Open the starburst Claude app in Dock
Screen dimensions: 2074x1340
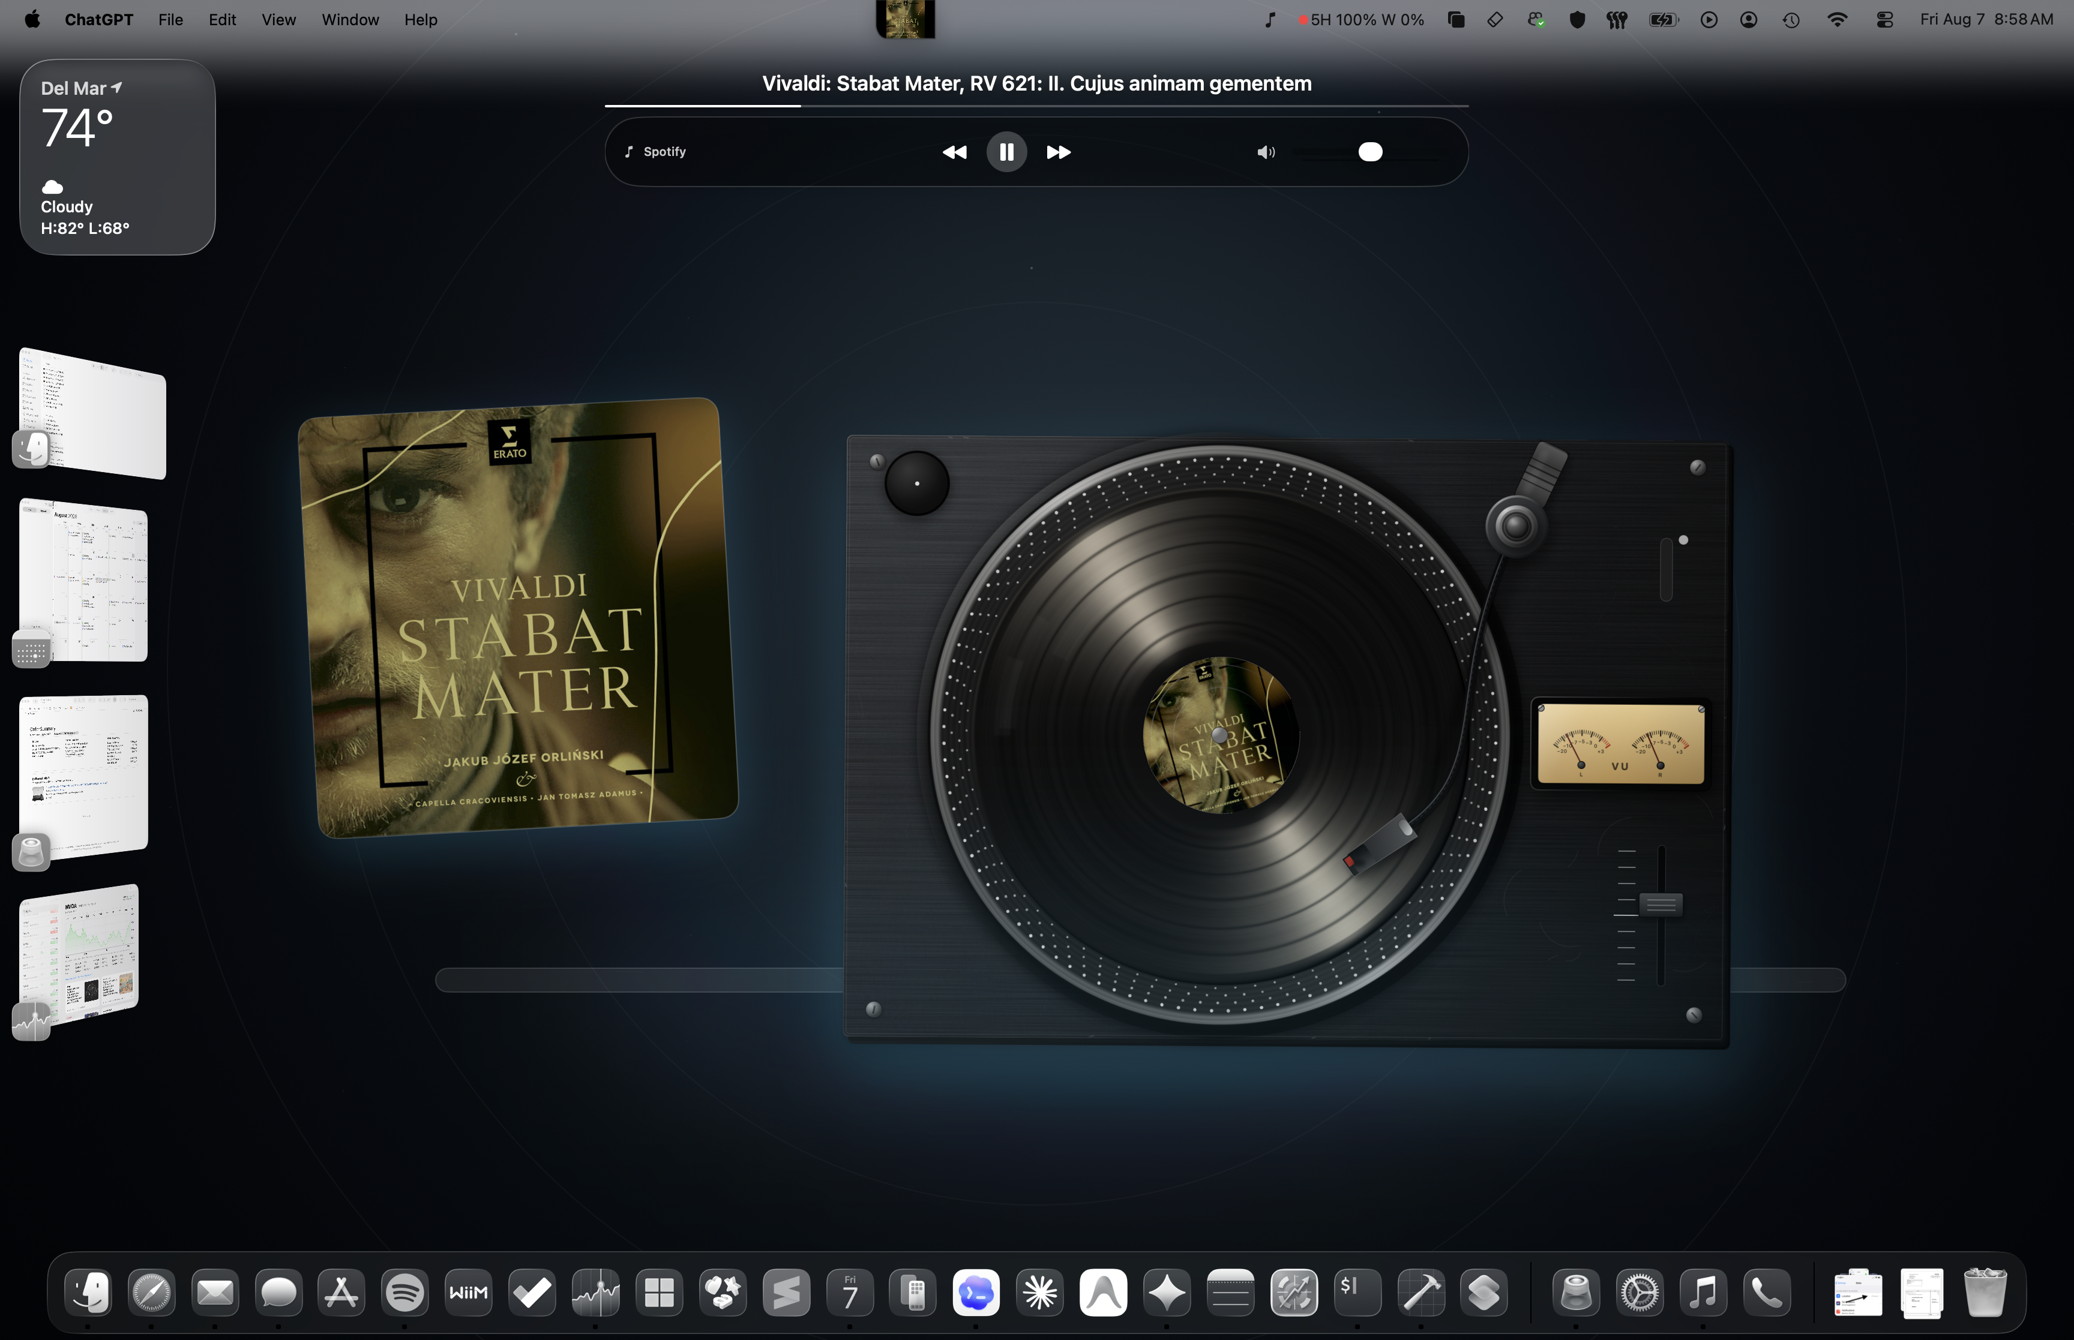pos(1040,1292)
